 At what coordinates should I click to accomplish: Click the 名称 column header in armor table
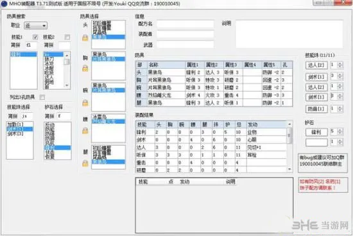click(x=166, y=65)
